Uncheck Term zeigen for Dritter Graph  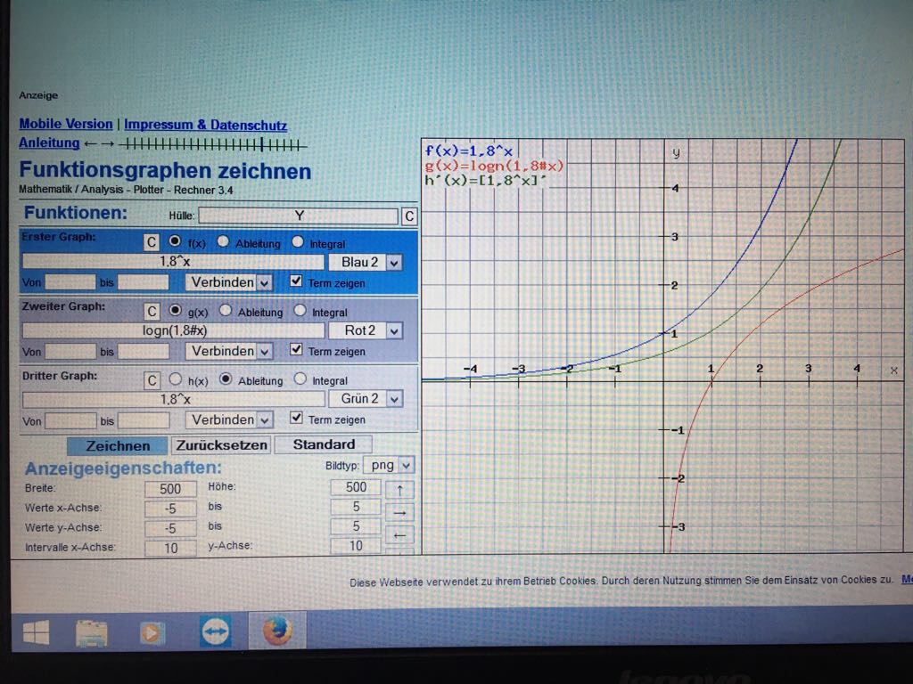[297, 419]
